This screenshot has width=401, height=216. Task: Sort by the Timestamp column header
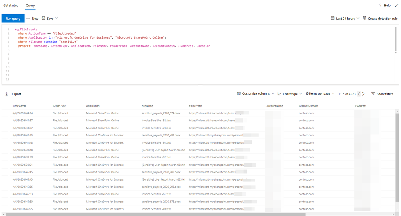[19, 106]
